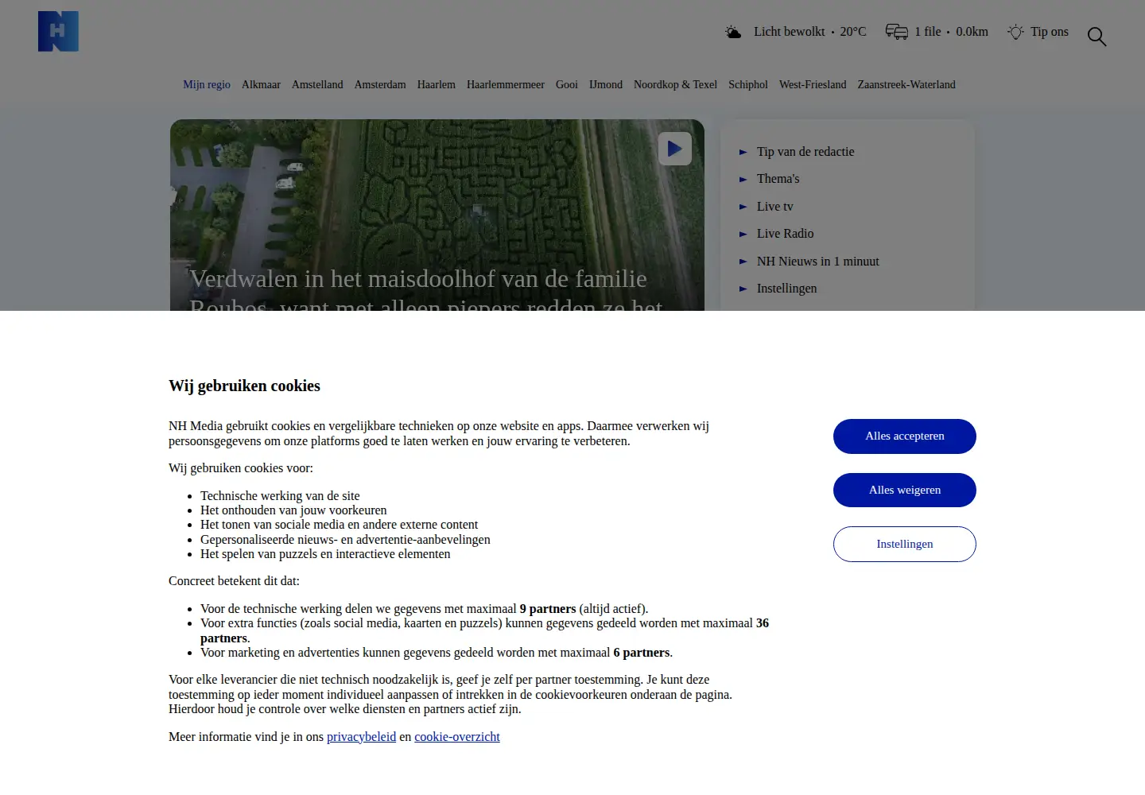Screen dimensions: 1145x795
Task: Open the privacybeleid link
Action: click(361, 737)
